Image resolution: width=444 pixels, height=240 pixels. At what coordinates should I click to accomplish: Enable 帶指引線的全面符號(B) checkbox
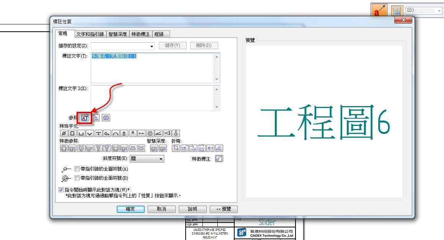coord(77,178)
